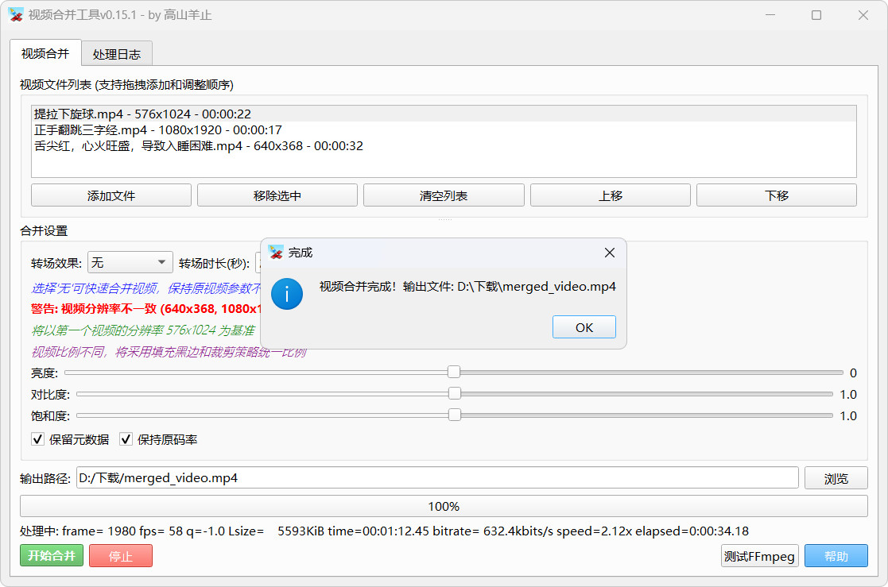
Task: Click the 完成 dialog title icon
Action: [276, 253]
